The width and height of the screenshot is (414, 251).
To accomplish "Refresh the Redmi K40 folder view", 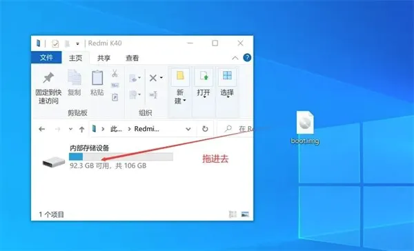I will (205, 129).
